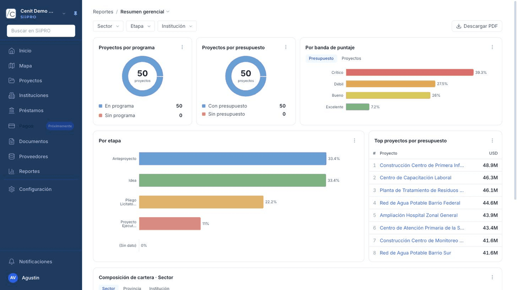This screenshot has width=517, height=290.
Task: Click the Documentos file icon
Action: click(12, 141)
